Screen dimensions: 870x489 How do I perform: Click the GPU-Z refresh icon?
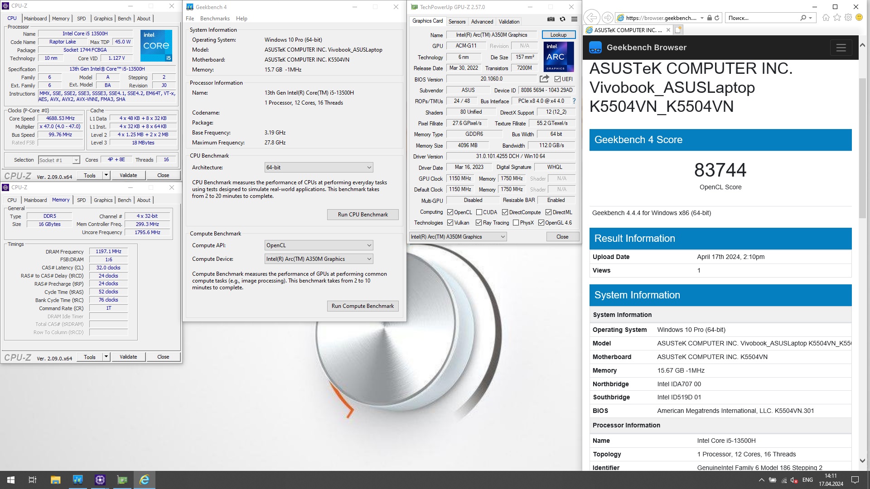point(563,19)
